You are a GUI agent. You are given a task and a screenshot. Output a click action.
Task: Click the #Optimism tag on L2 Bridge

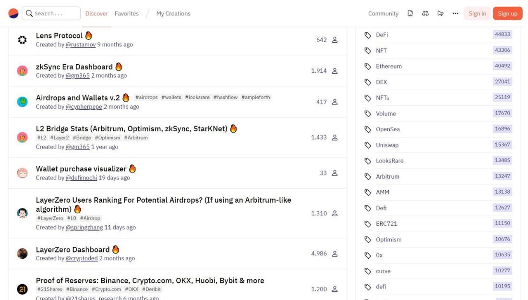pos(108,138)
